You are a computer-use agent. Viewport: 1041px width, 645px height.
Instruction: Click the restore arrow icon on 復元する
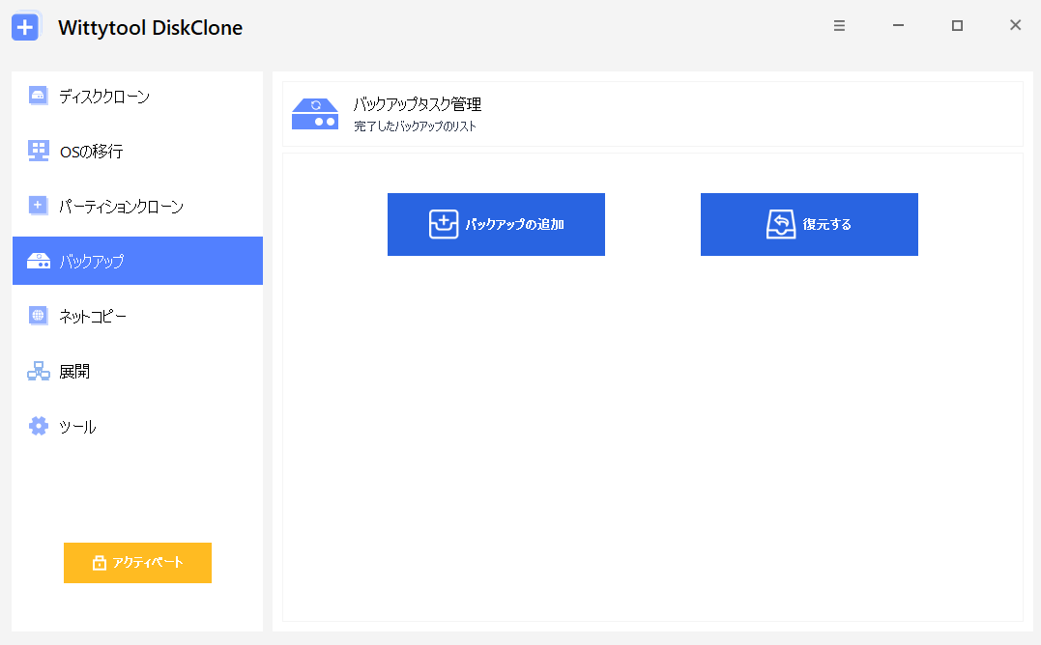781,224
